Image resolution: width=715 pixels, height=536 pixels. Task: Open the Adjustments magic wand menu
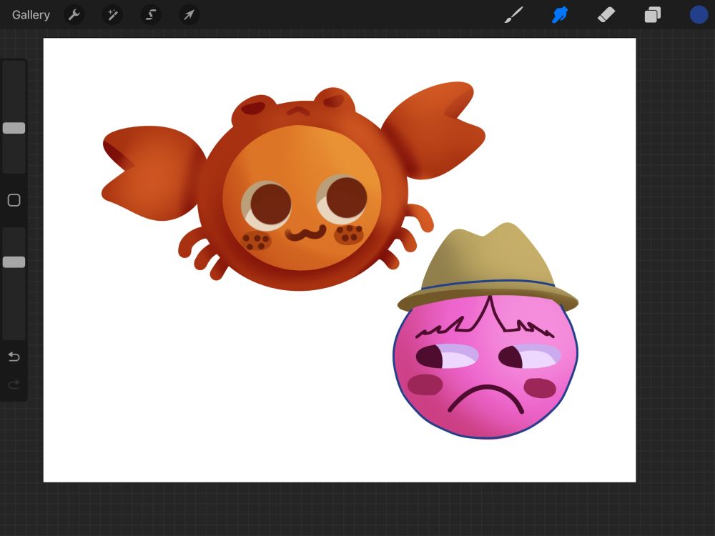point(113,15)
